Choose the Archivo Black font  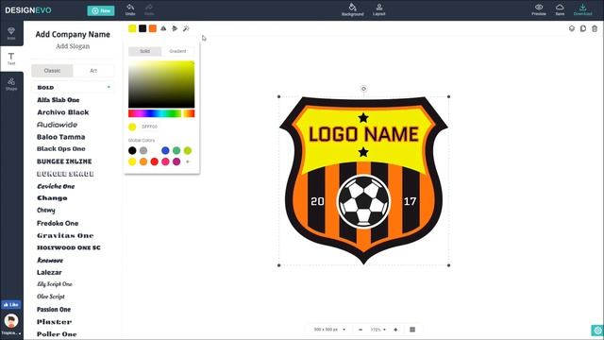point(63,112)
